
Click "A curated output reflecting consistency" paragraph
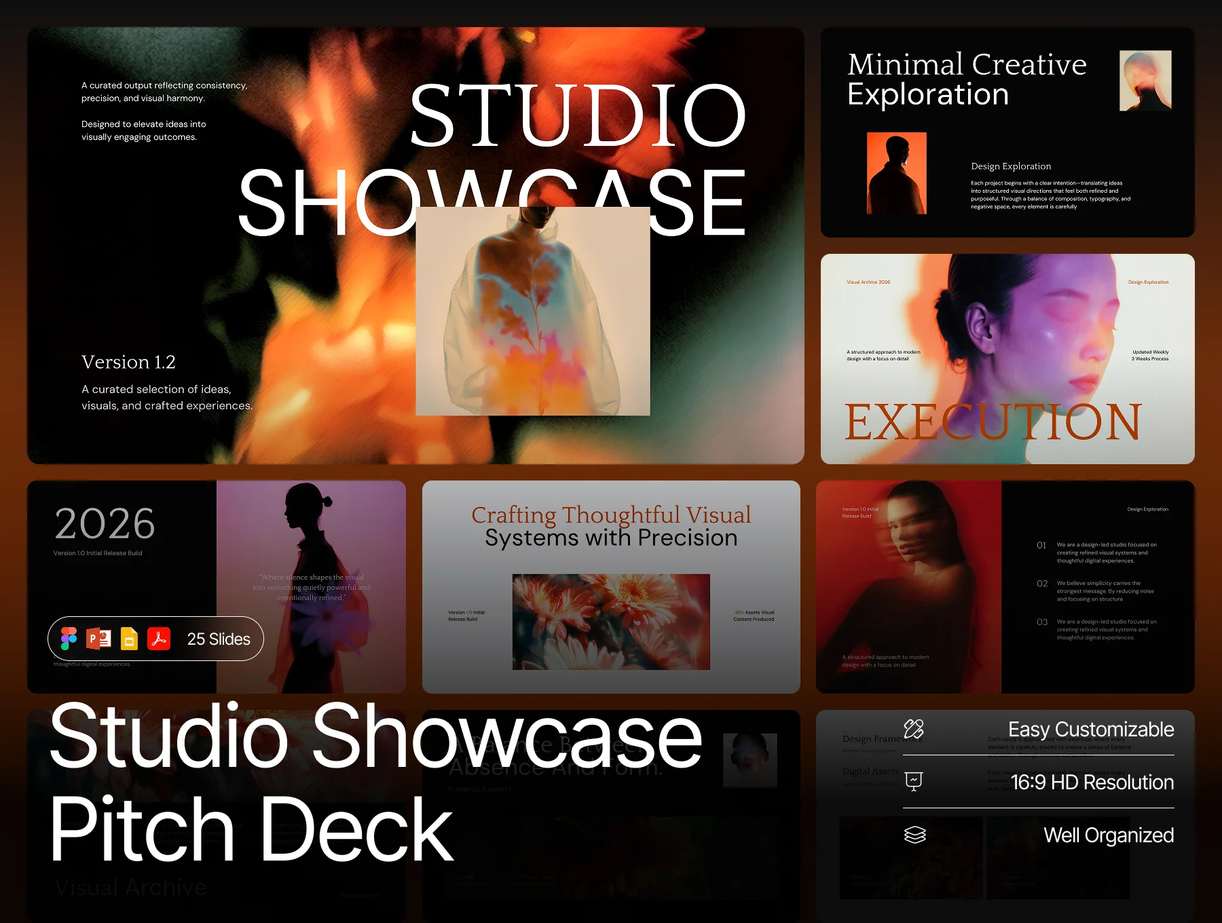pos(164,92)
